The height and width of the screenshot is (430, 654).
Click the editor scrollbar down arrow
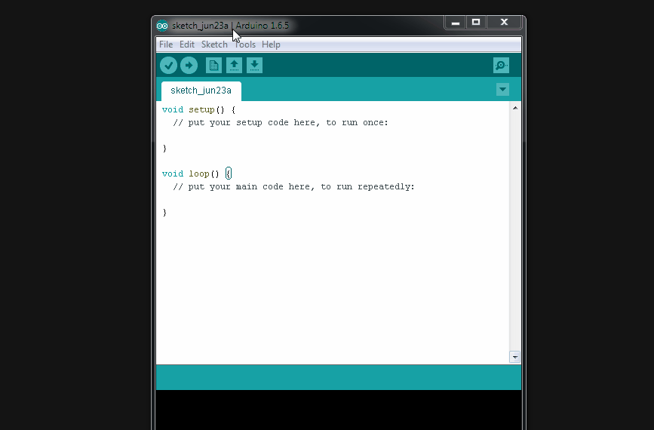(515, 357)
